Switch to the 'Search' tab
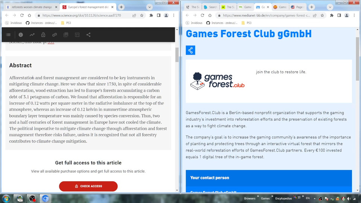 [211, 7]
